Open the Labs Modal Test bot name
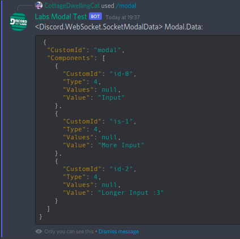Viewport: 240px width, 239px height. tap(61, 16)
